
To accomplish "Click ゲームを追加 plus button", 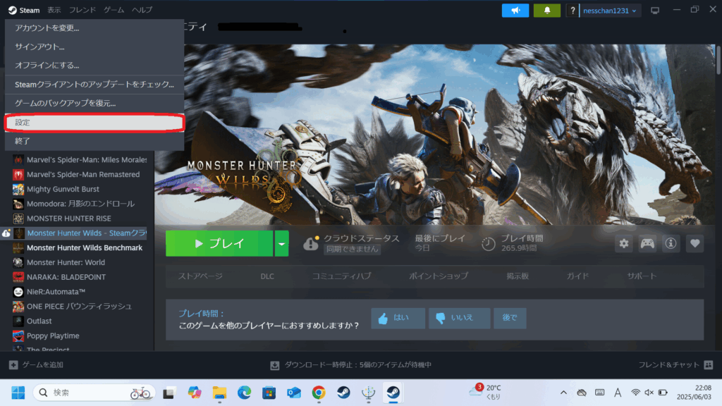I will [37, 365].
